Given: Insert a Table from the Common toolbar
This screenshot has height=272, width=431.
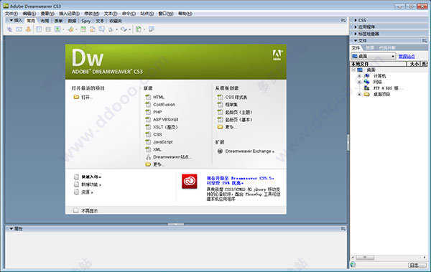Looking at the screenshot, I should (39, 29).
